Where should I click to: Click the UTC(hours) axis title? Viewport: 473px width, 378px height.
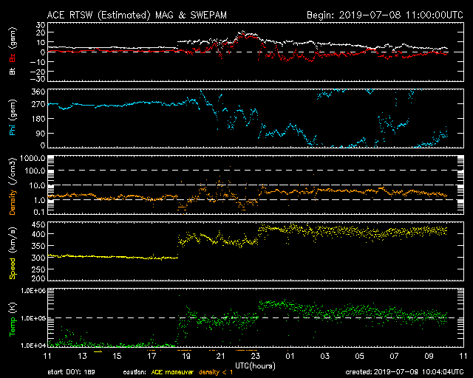[x=255, y=366]
